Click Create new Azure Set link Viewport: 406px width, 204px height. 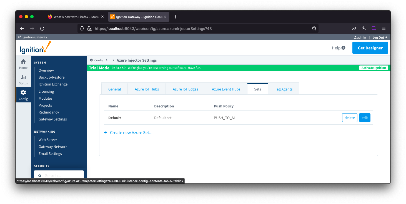(x=131, y=133)
